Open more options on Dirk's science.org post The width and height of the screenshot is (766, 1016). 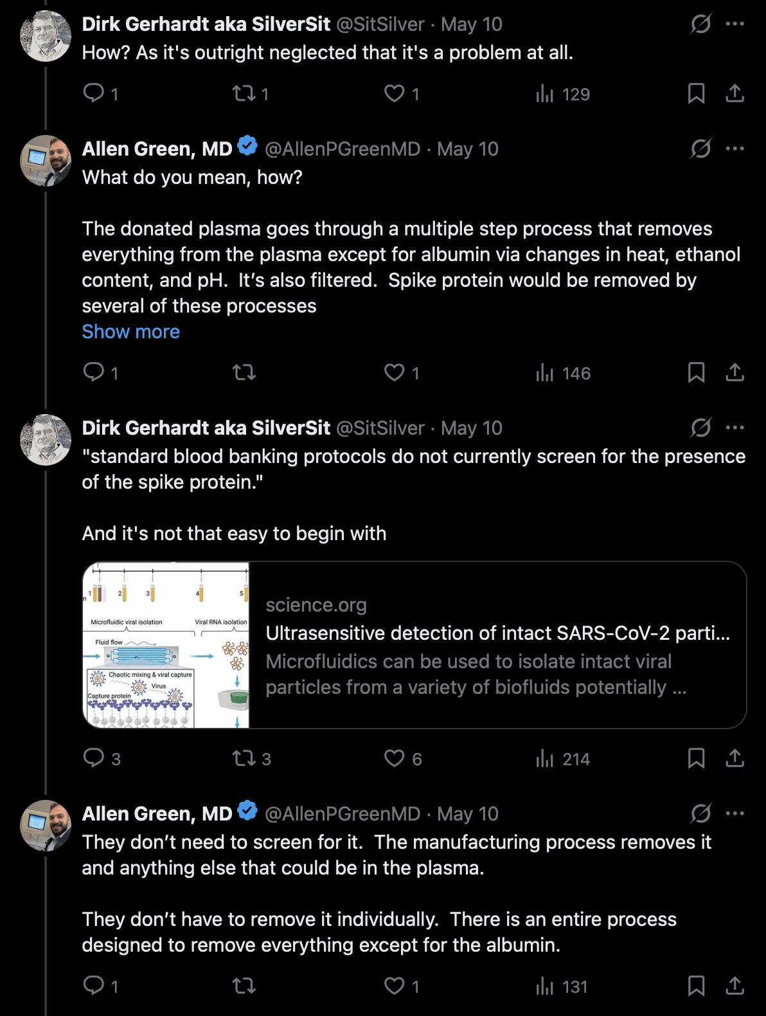tap(735, 428)
